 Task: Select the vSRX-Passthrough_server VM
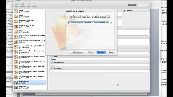point(30,72)
